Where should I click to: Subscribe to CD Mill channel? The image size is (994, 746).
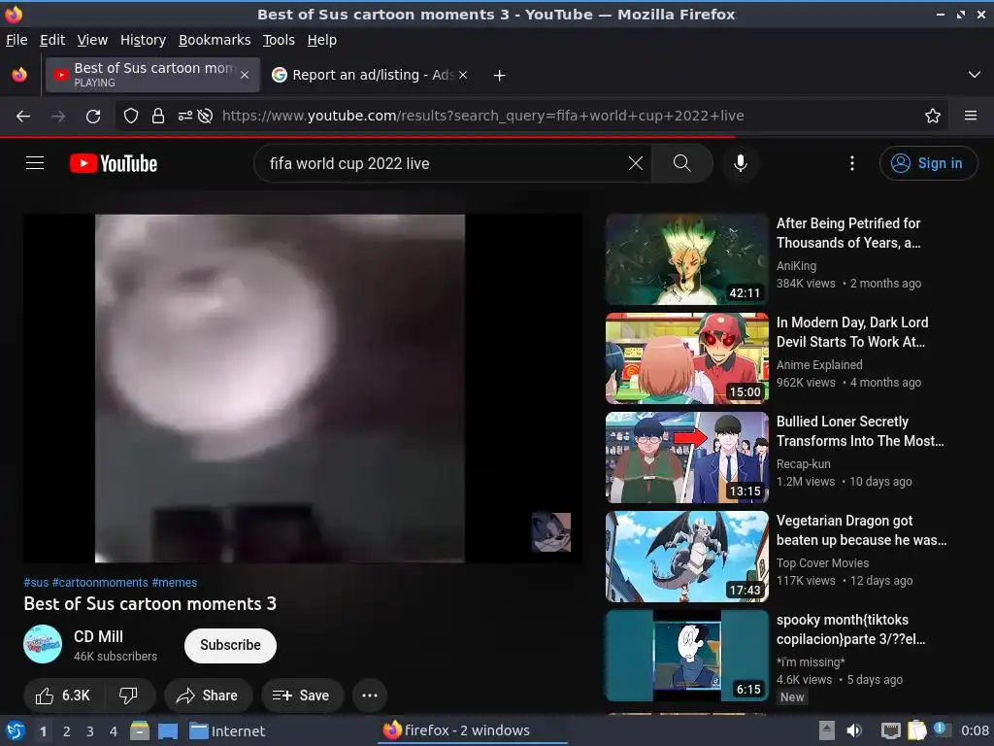coord(230,645)
